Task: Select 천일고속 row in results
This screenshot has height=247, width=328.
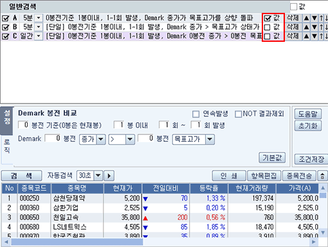Action: tap(160, 217)
